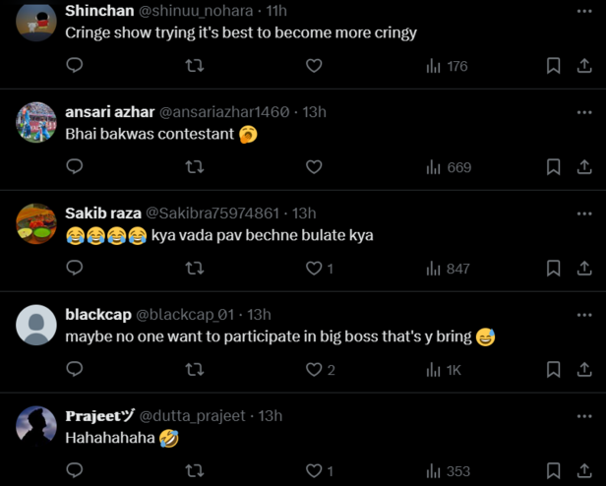Click blackcap's default profile avatar

[x=36, y=325]
